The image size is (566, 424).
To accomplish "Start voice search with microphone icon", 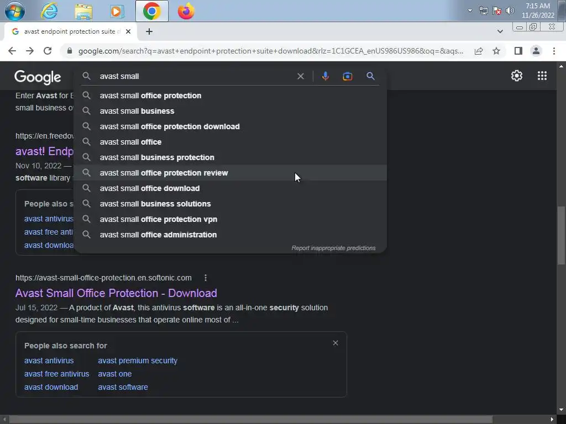I will 325,76.
